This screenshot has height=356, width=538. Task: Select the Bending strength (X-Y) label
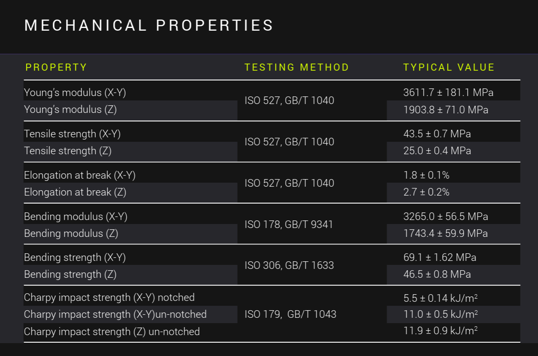75,257
